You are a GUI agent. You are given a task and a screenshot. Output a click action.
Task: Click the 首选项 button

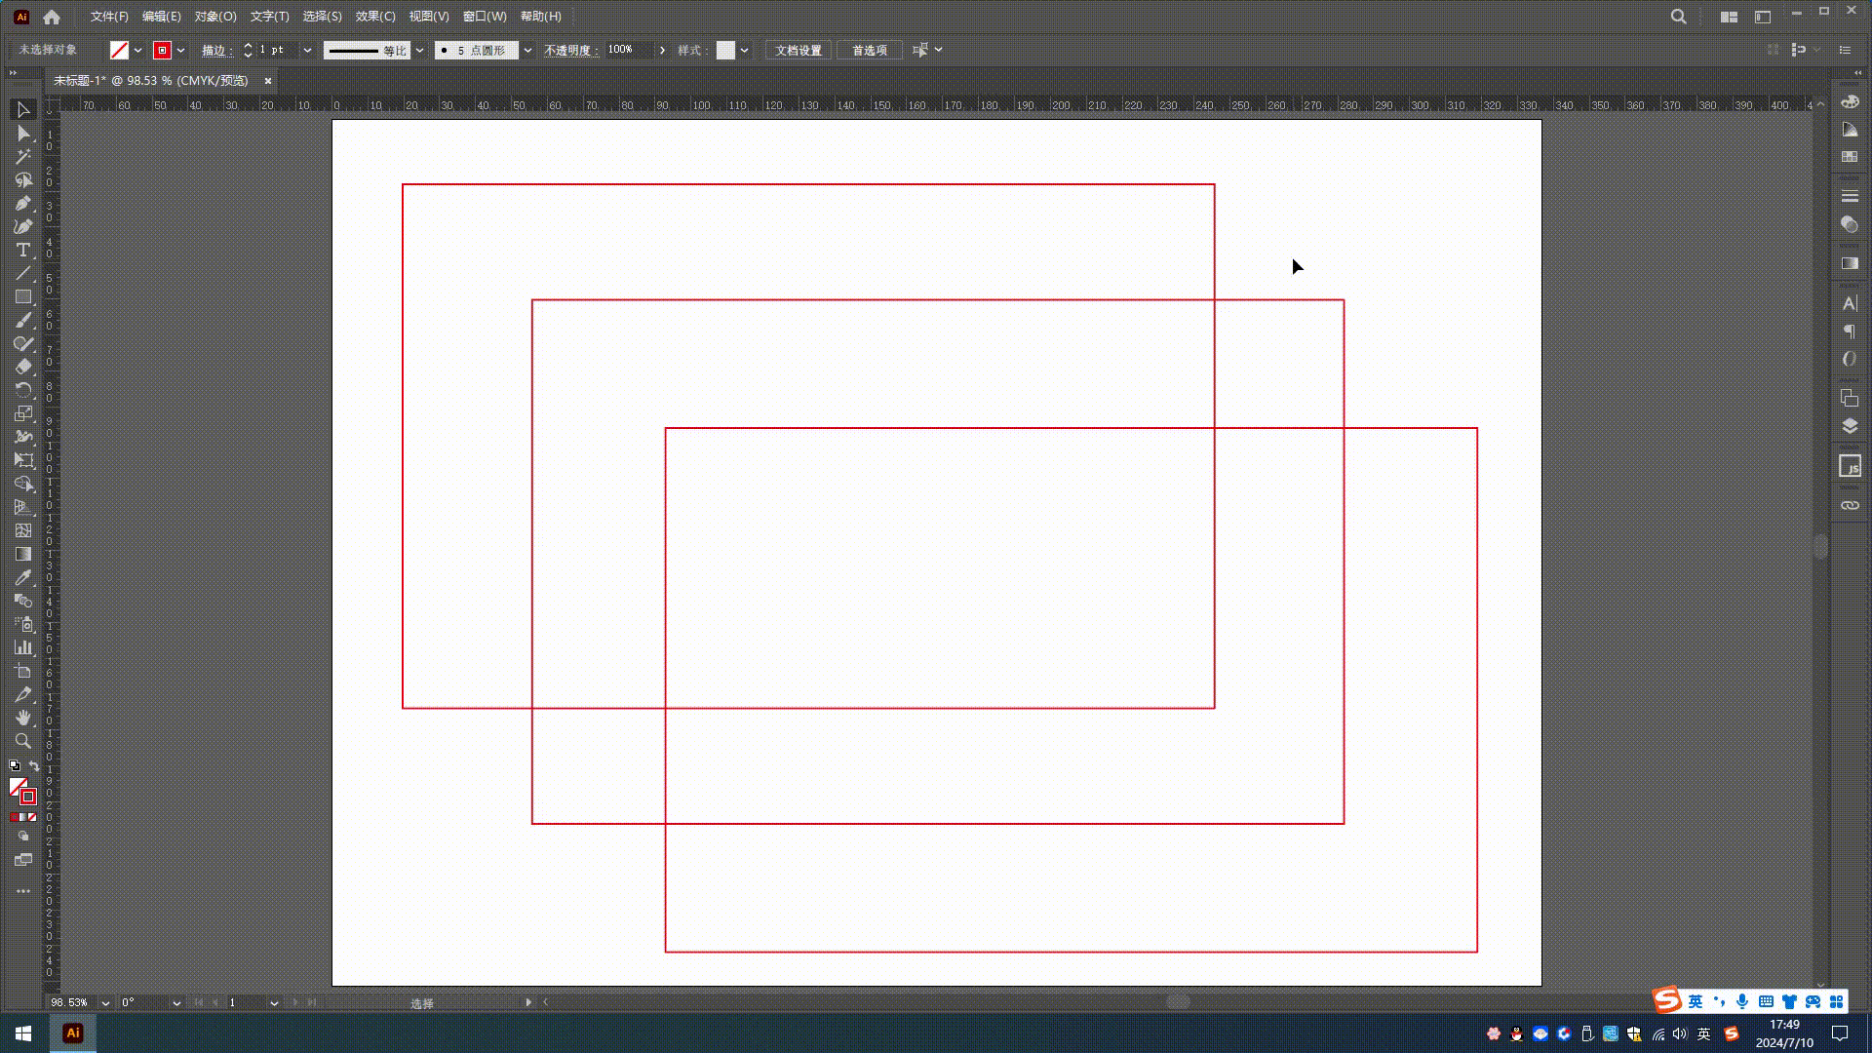point(870,50)
